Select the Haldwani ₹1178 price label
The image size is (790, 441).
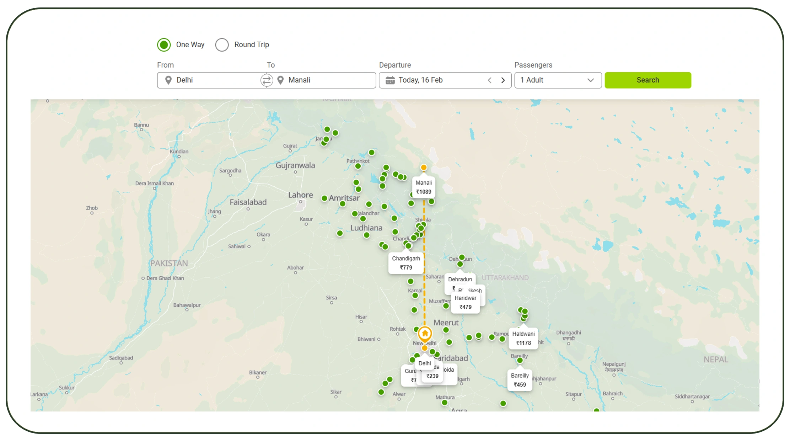click(x=523, y=338)
